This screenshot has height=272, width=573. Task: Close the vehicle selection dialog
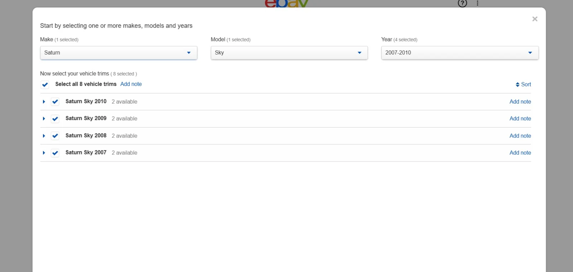click(535, 19)
